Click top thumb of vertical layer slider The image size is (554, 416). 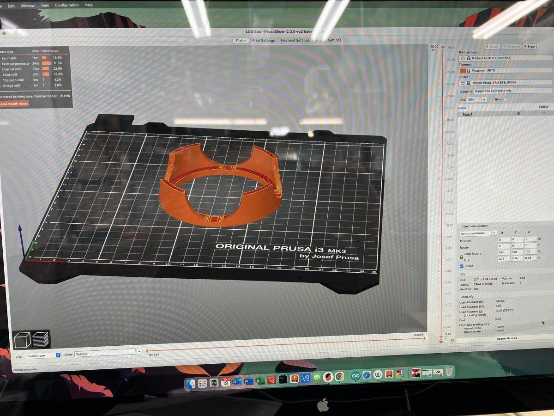click(444, 48)
